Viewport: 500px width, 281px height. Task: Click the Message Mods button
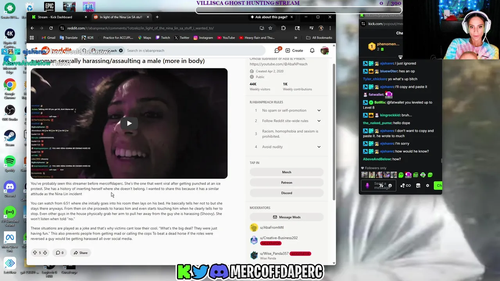(287, 217)
